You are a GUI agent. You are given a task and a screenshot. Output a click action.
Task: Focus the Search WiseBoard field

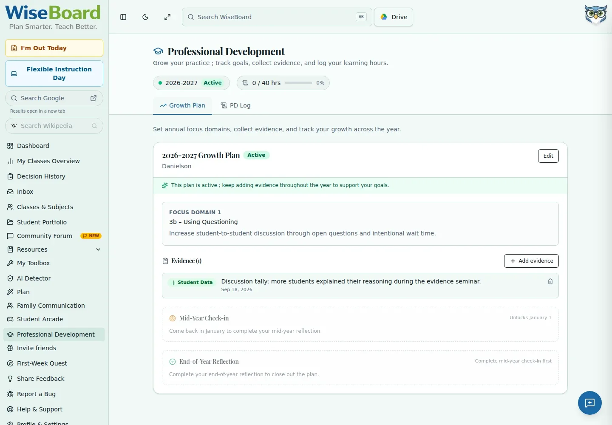click(277, 17)
